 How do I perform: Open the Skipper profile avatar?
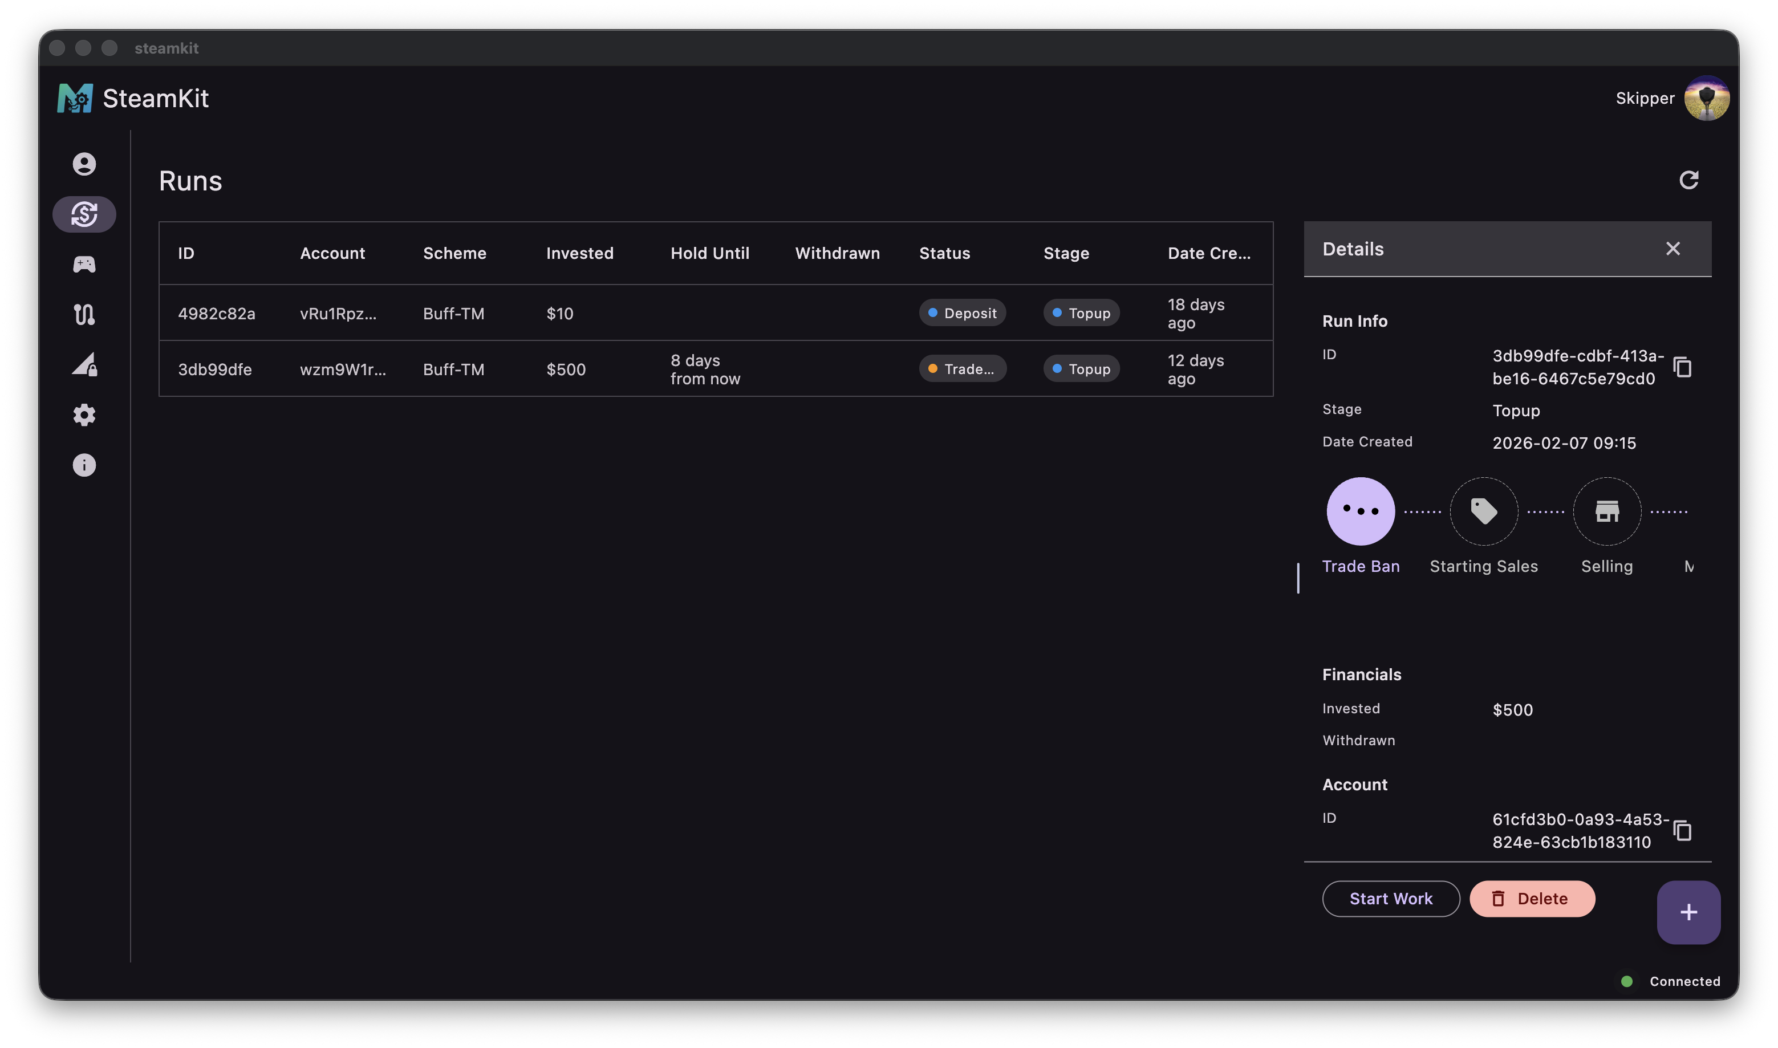(1707, 98)
